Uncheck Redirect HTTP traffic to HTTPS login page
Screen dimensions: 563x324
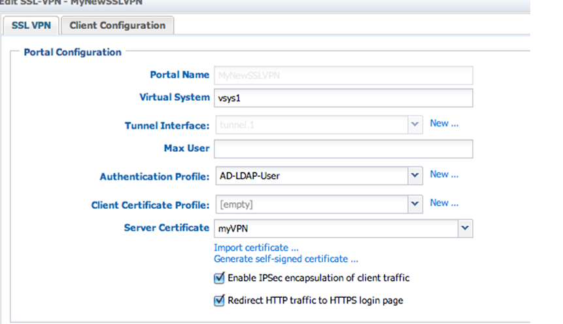pos(219,301)
